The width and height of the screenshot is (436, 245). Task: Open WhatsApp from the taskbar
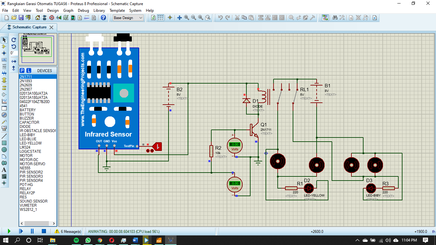coord(88,240)
